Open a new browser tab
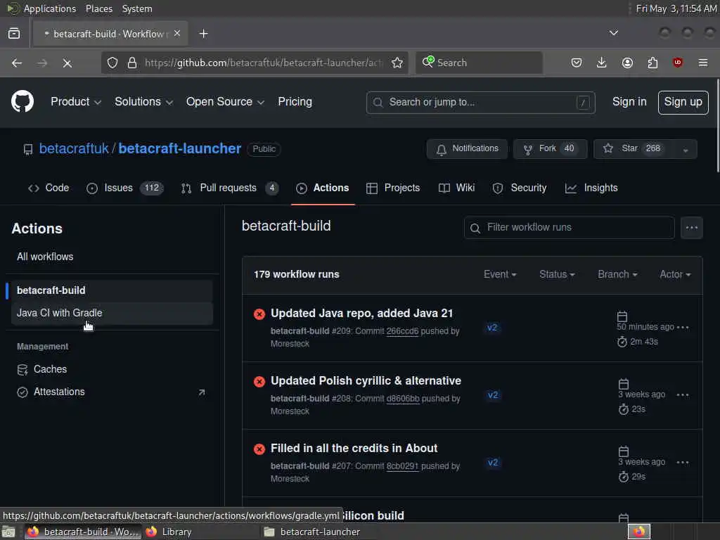The height and width of the screenshot is (540, 720). [203, 34]
